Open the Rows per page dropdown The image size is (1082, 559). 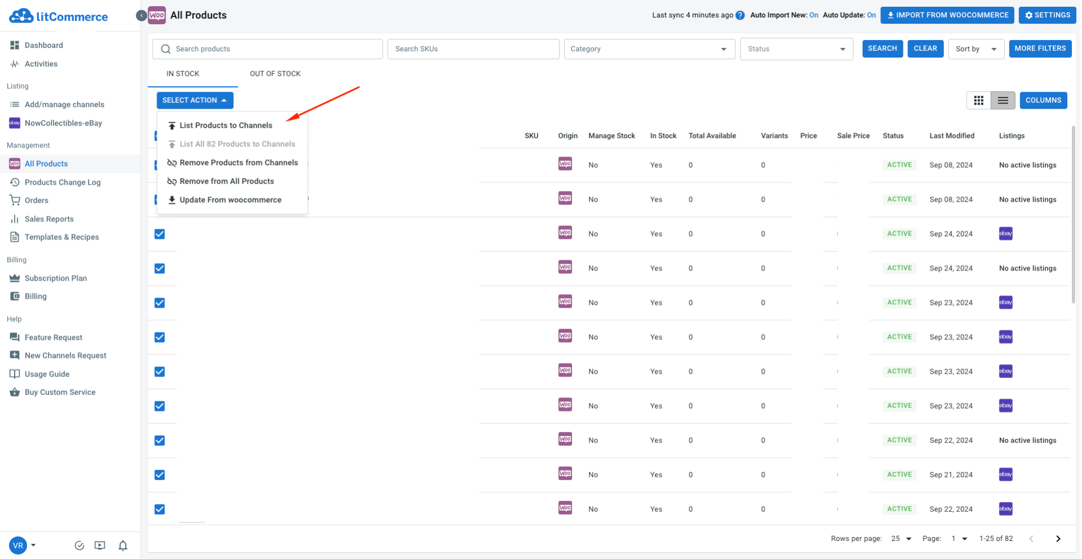[x=900, y=539]
